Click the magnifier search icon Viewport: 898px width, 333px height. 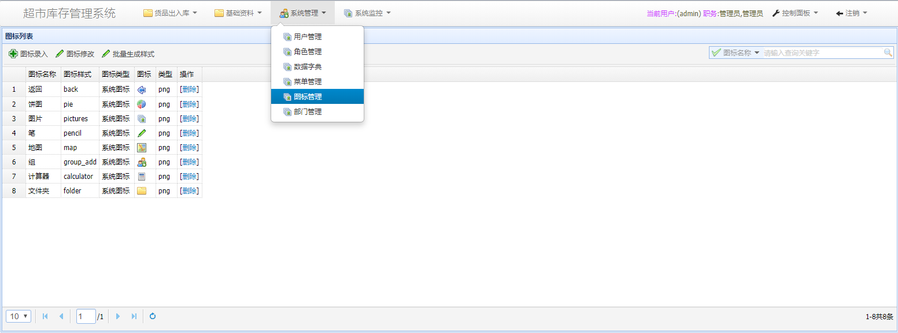coord(888,53)
